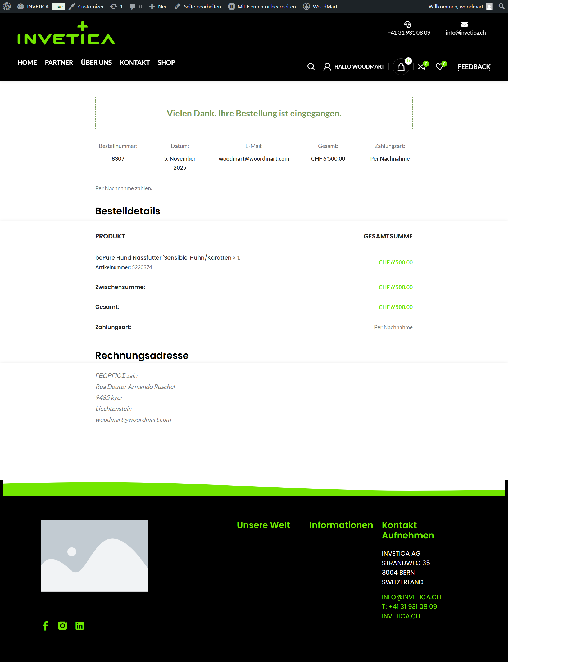The image size is (585, 662).
Task: Click the admin bar search icon
Action: point(501,6)
